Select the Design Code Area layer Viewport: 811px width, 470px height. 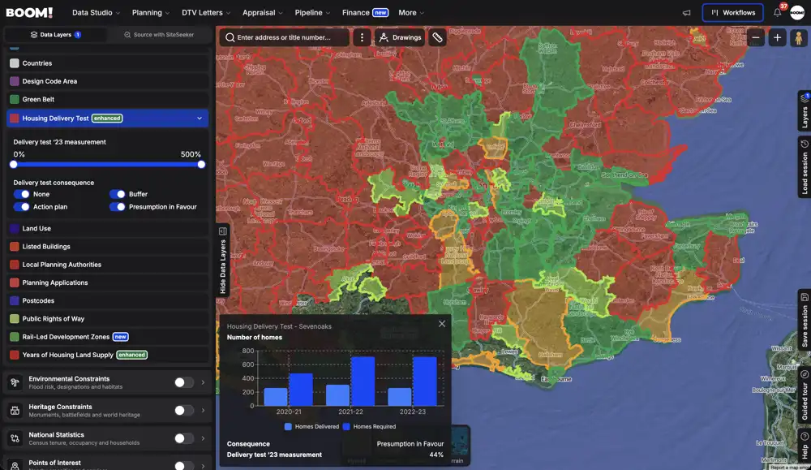coord(108,81)
